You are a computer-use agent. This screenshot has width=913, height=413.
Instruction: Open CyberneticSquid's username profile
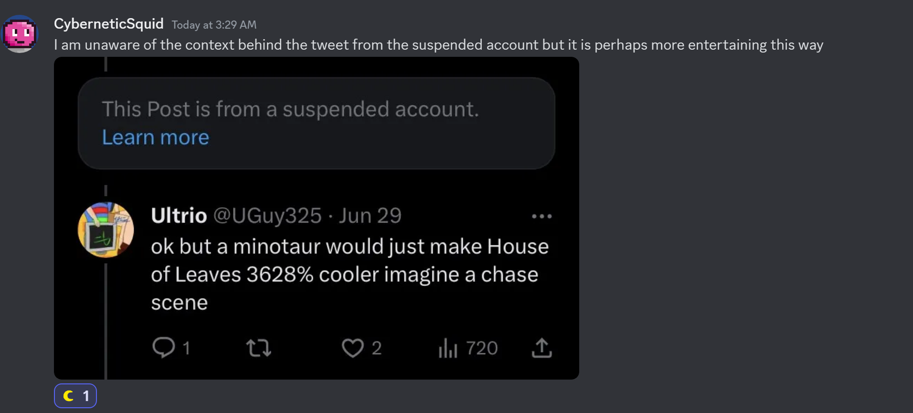[108, 24]
